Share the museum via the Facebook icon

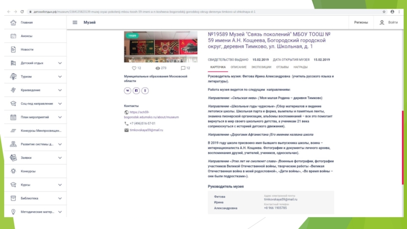pos(136,91)
